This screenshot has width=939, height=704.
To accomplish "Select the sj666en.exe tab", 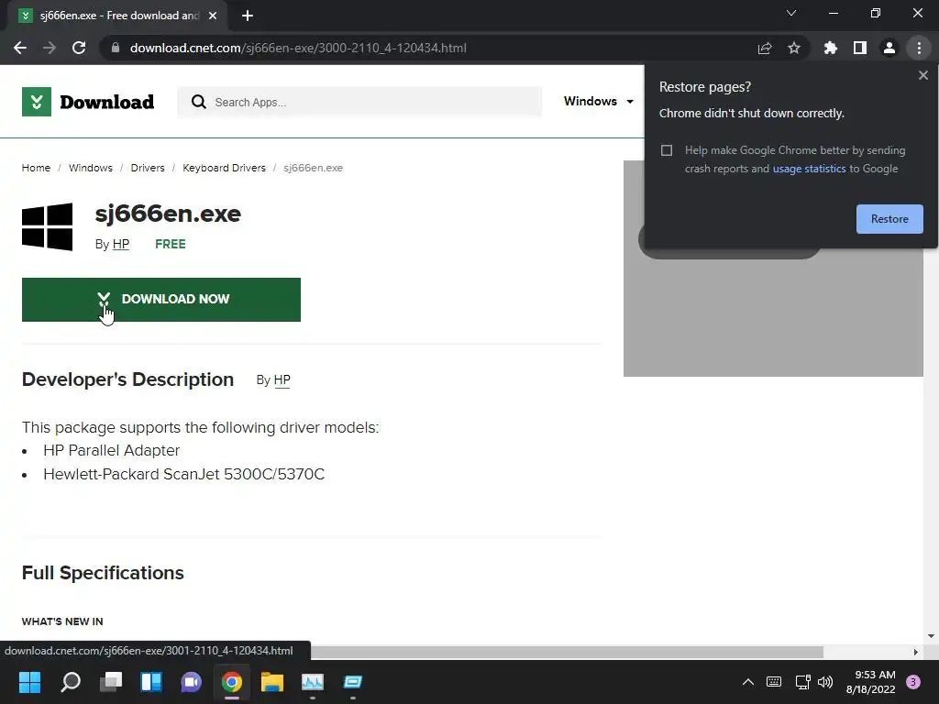I will click(x=116, y=16).
